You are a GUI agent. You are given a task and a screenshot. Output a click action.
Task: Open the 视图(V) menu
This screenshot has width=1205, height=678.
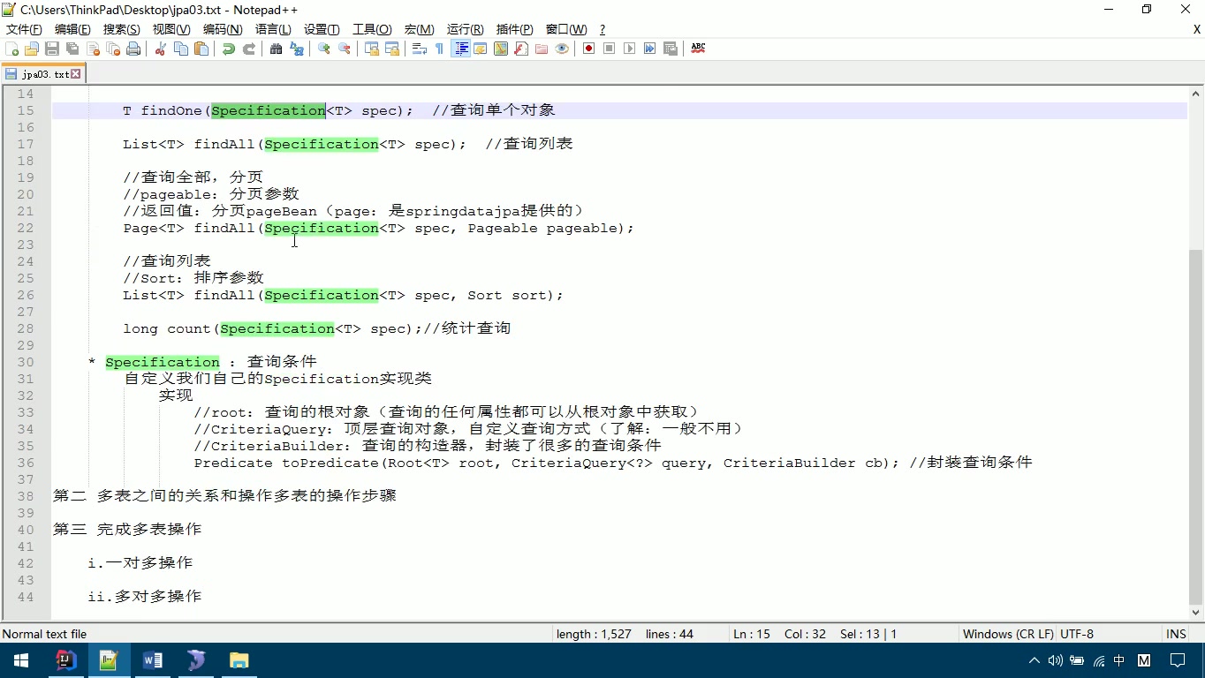click(x=171, y=29)
